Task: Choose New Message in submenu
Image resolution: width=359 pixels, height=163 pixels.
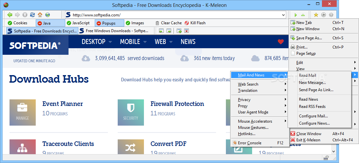Action: click(x=319, y=83)
